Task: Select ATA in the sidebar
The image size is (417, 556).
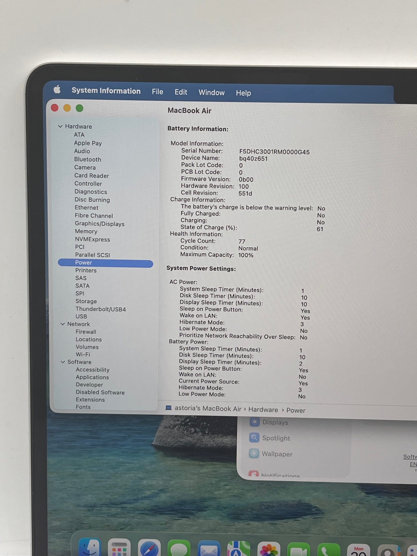Action: coord(79,135)
